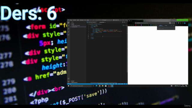The height and width of the screenshot is (108, 192).
Task: Click the UTF-8 encoding in status bar
Action: (x=111, y=84)
